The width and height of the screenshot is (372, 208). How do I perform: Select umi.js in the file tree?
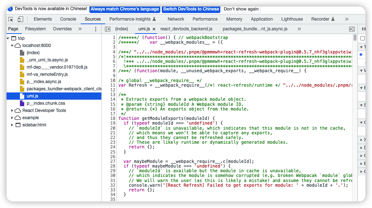coord(33,96)
